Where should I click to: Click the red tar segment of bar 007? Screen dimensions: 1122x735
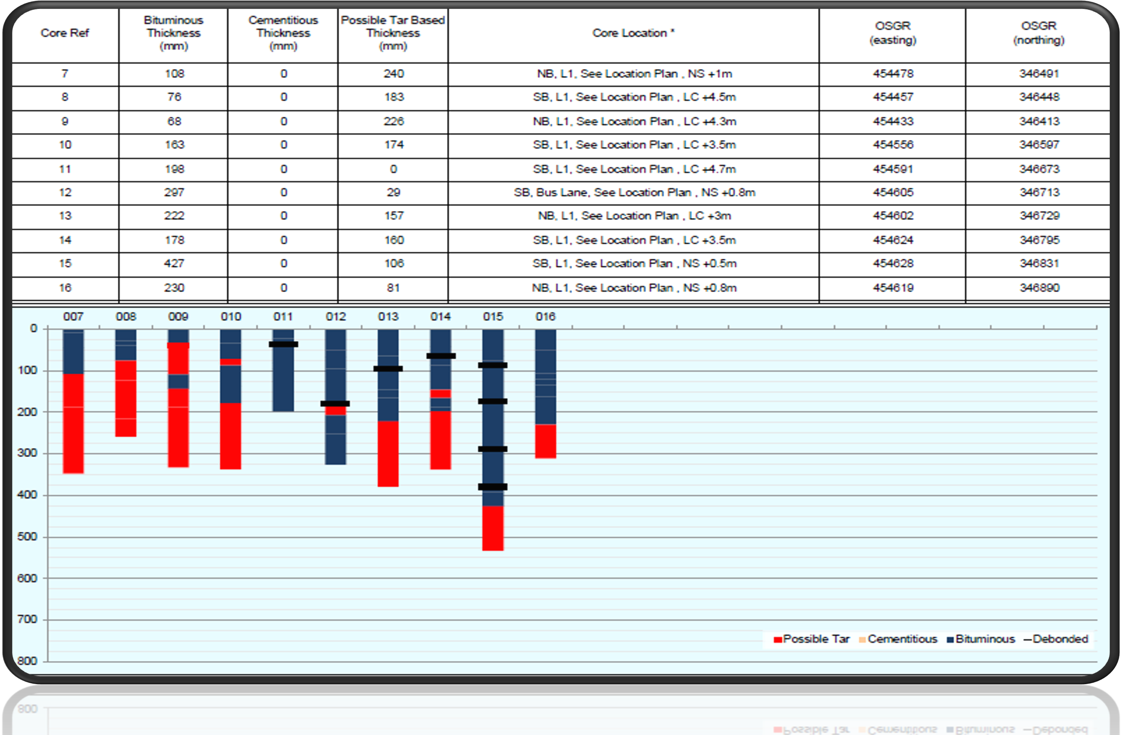tap(73, 424)
